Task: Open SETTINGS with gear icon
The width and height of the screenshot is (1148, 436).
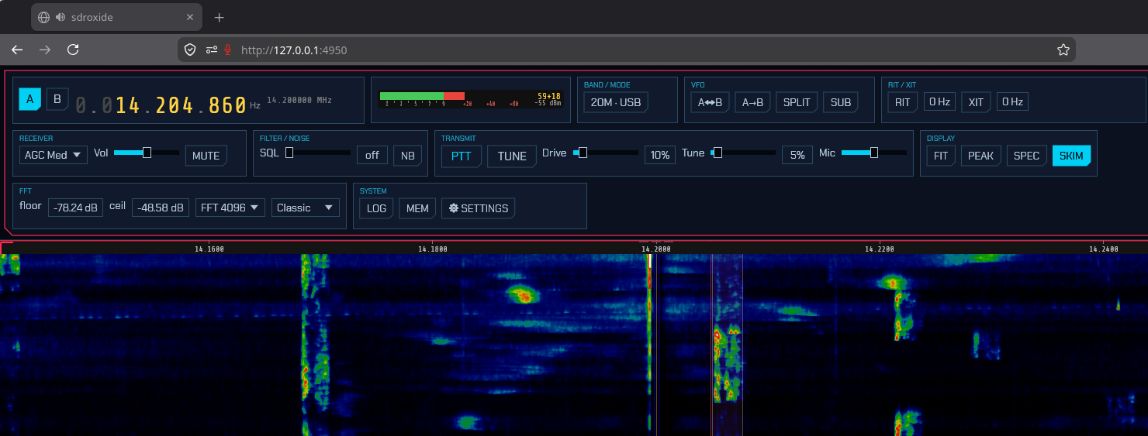Action: pyautogui.click(x=479, y=208)
